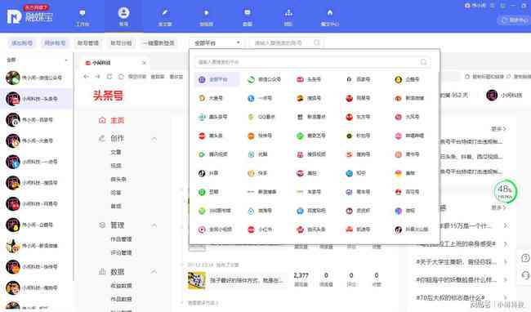This screenshot has height=312, width=531.
Task: Choose 小红书 platform in the popup
Action: (260, 230)
